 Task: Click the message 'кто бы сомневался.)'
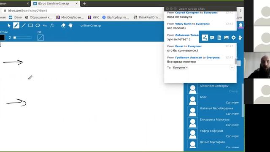(182, 51)
